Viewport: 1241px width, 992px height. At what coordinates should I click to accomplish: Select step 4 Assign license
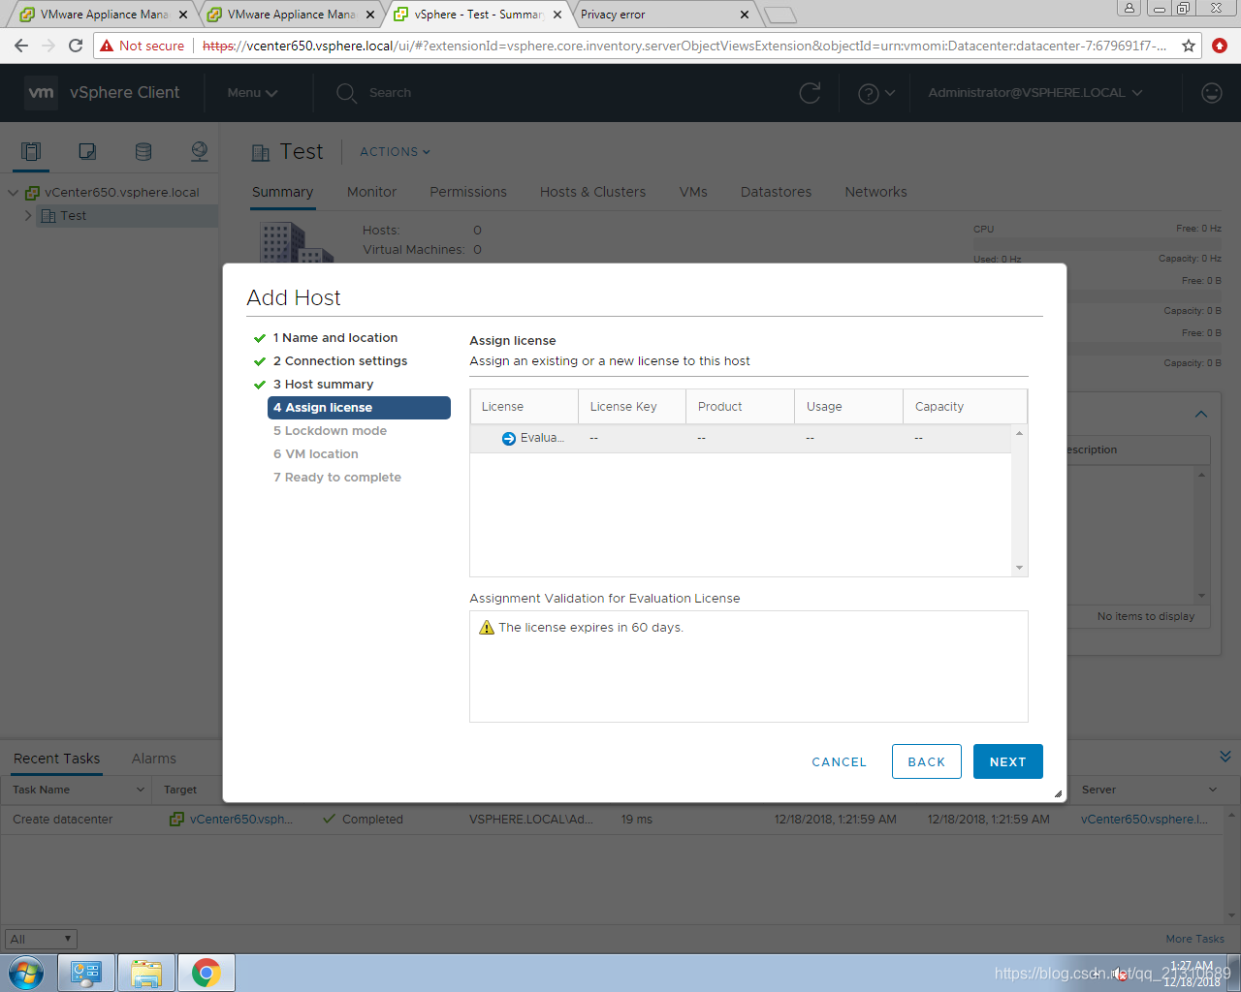[359, 408]
